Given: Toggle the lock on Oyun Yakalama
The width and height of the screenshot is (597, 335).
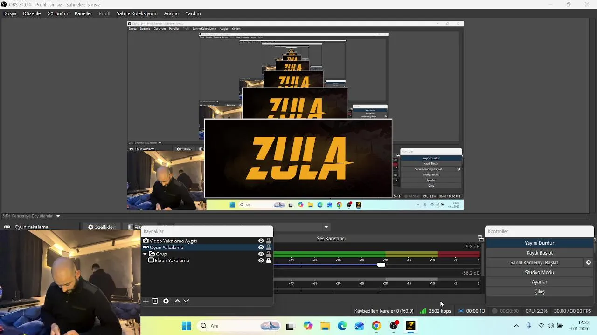Looking at the screenshot, I should [x=269, y=248].
